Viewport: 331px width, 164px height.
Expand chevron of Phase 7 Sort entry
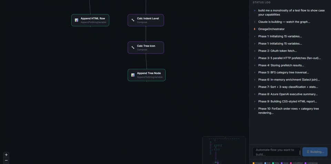(254, 87)
